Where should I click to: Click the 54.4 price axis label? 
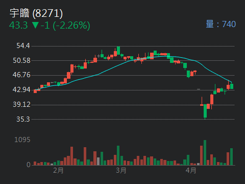coord(23,45)
